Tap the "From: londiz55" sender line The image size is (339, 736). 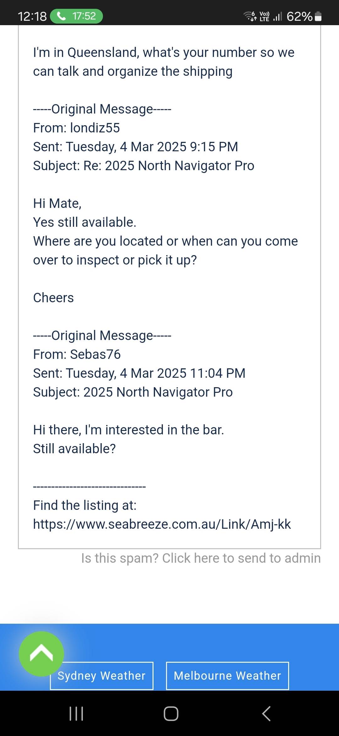click(x=77, y=128)
